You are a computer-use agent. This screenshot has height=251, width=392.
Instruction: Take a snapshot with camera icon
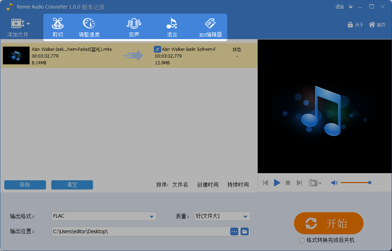[313, 183]
